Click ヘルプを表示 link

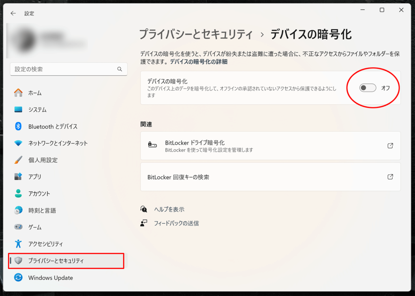[169, 209]
